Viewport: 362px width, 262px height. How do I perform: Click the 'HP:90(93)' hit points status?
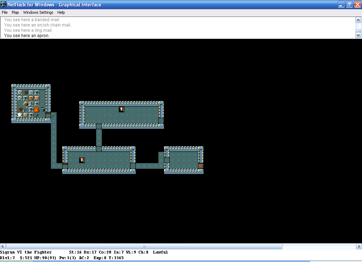point(45,258)
